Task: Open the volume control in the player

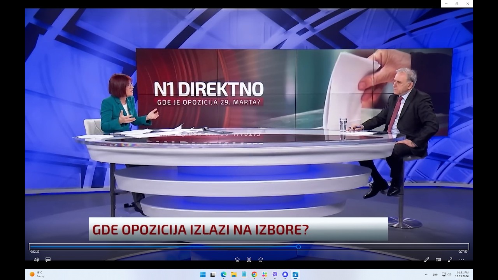Action: (x=36, y=260)
